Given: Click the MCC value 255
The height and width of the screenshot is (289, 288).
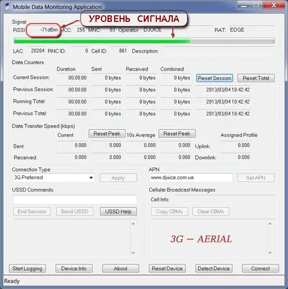Looking at the screenshot, I should tap(81, 30).
